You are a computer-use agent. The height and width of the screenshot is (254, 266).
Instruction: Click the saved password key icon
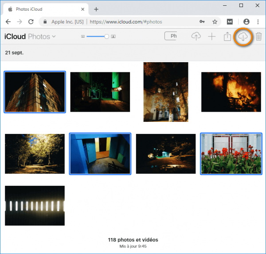tap(202, 22)
